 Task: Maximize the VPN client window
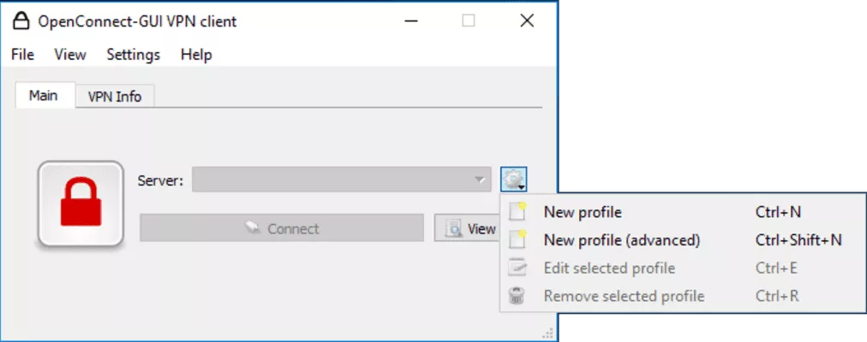[x=468, y=21]
